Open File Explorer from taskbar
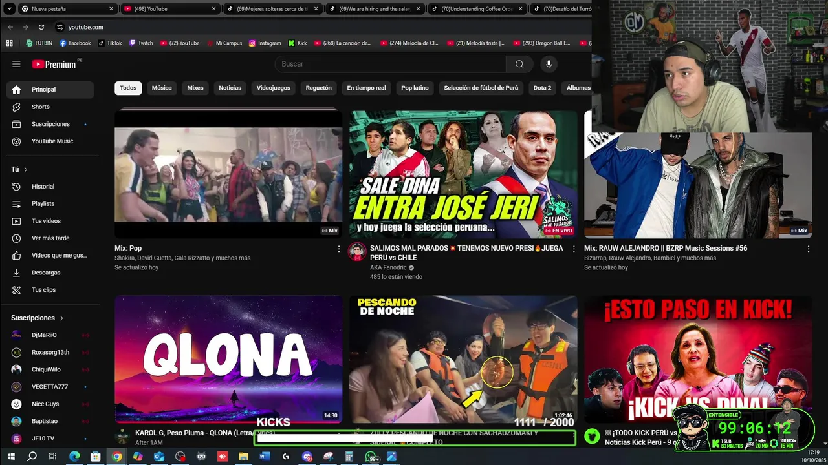The width and height of the screenshot is (828, 465). (243, 457)
